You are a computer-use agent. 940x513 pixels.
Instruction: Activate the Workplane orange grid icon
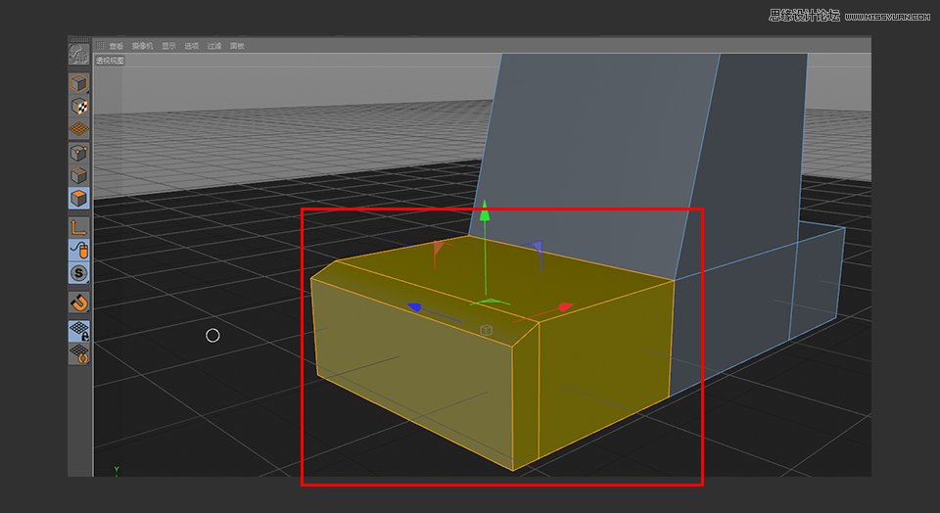[78, 128]
